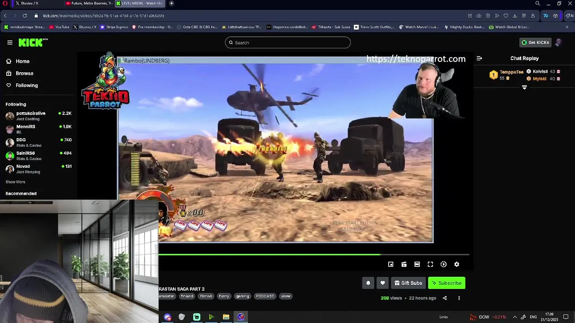Click the Gift Subs button
The width and height of the screenshot is (575, 323).
[408, 283]
